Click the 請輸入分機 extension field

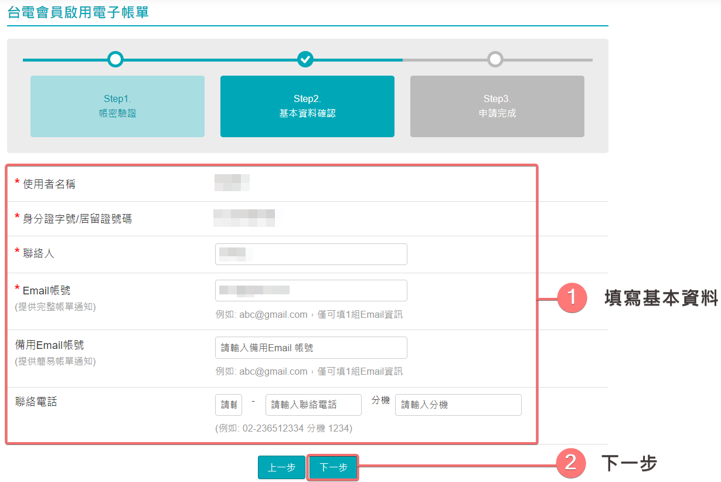pyautogui.click(x=458, y=405)
